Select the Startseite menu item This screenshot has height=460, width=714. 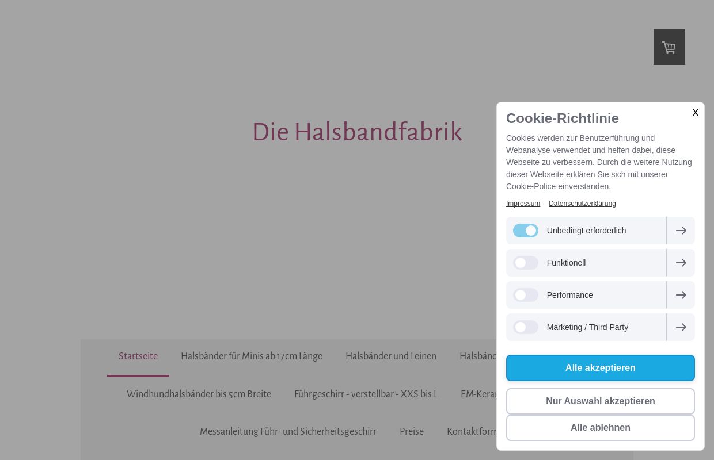138,356
